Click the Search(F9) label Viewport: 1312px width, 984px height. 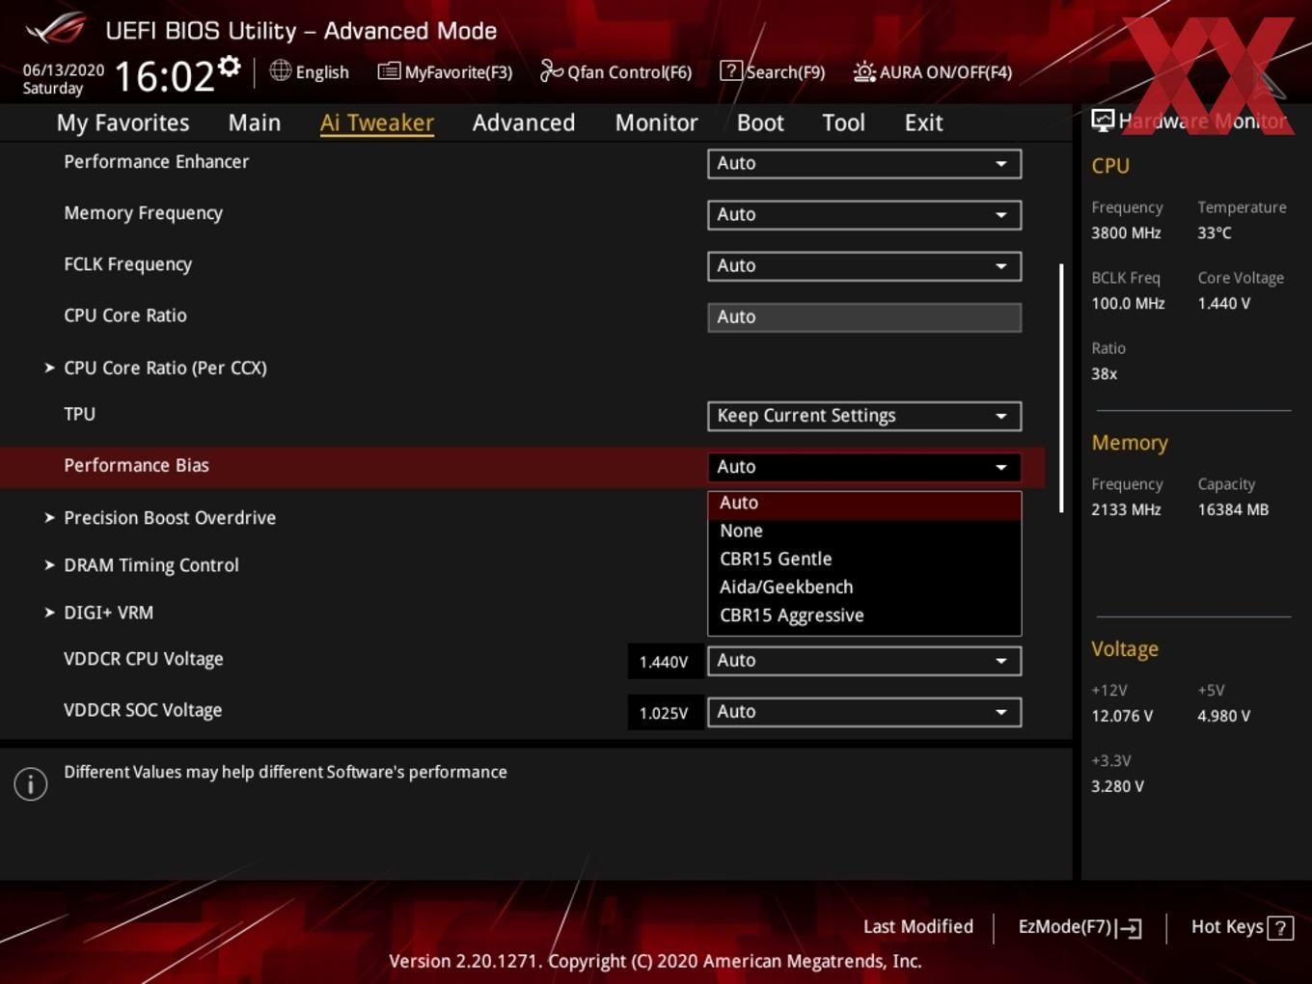785,72
